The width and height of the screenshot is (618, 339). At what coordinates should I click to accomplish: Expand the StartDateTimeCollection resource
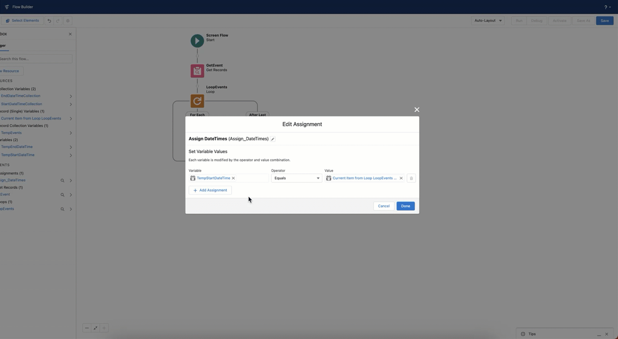click(71, 104)
